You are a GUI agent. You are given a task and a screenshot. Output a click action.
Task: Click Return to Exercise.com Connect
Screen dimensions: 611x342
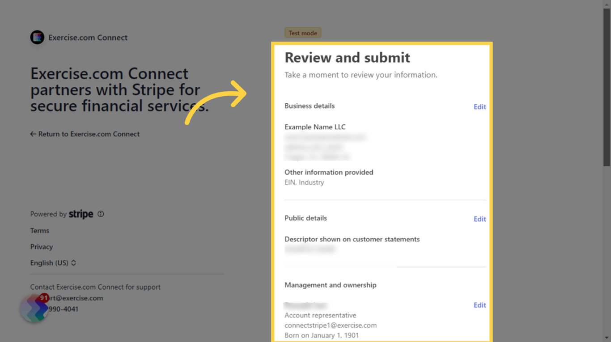[x=89, y=134]
